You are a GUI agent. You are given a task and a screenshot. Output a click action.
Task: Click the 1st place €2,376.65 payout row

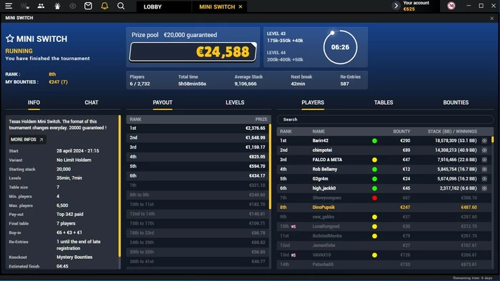(x=198, y=128)
